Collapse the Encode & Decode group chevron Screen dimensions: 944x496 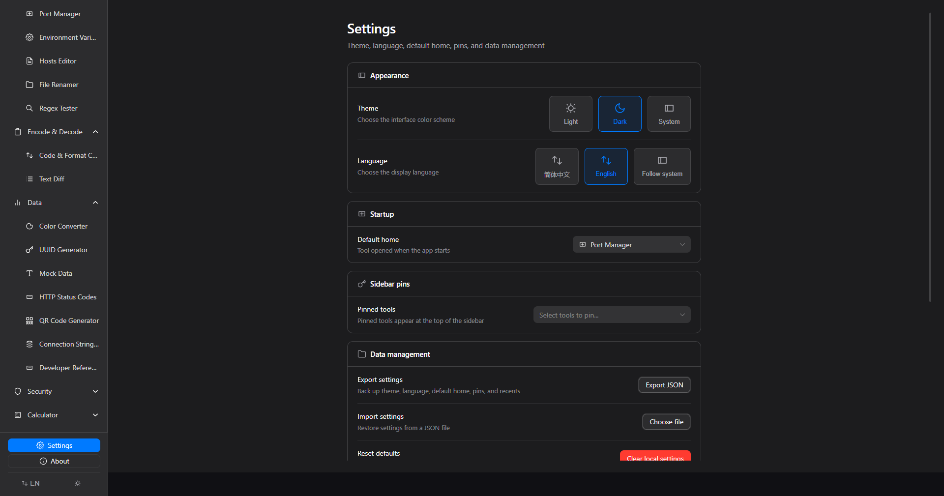pyautogui.click(x=95, y=132)
